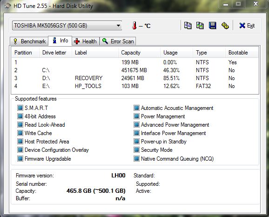Click the red cross icon on the Health tab
The image size is (269, 217).
77,41
